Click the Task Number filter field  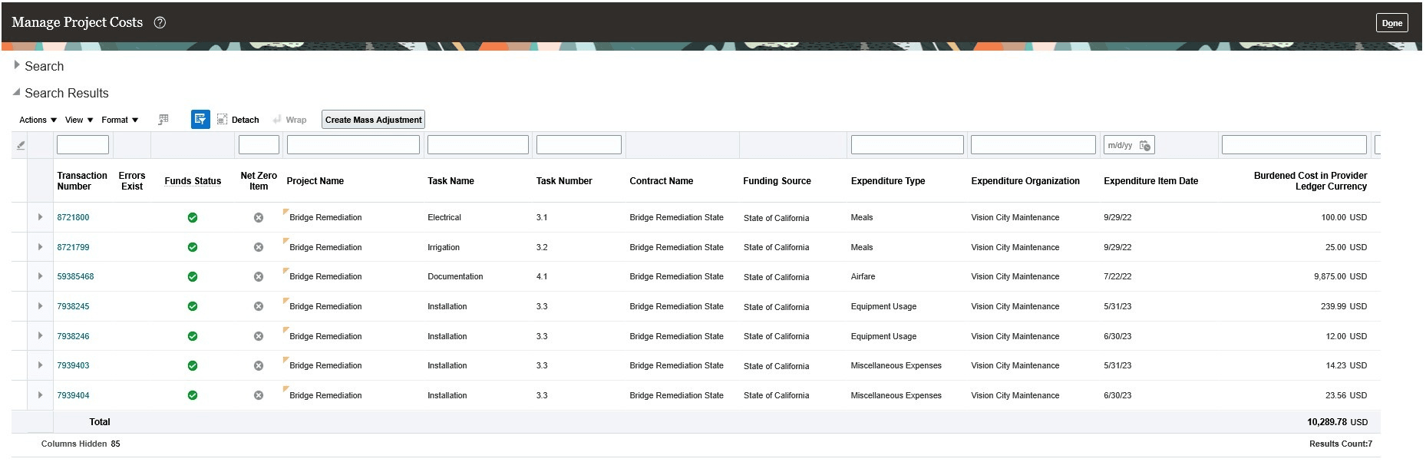tap(579, 144)
